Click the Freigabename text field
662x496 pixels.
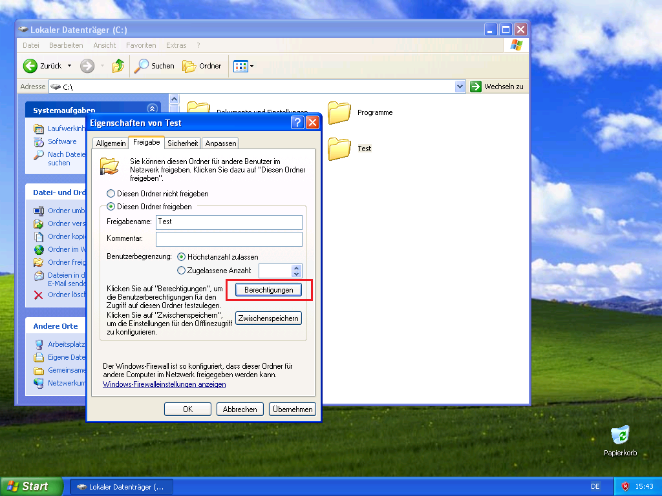(x=230, y=222)
